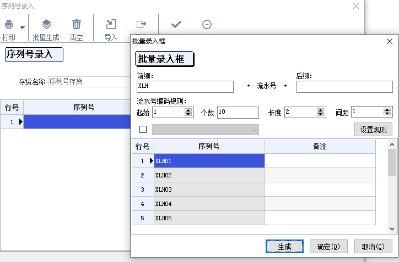Screen dimensions: 399x262
Task: Click the circled minus icon in toolbar
Action: coord(207,24)
